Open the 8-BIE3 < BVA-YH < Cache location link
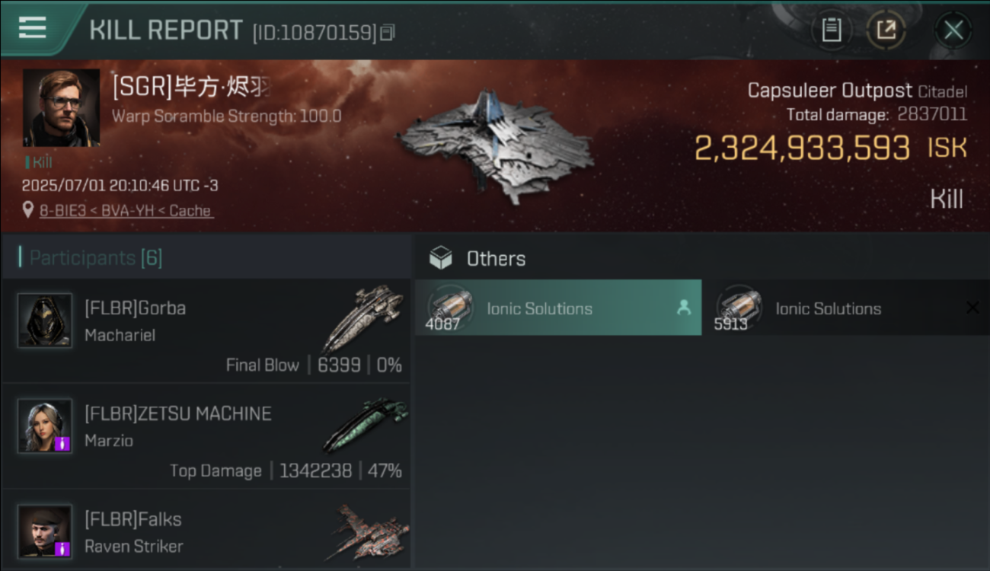Screen dimensions: 990x571 coord(126,210)
